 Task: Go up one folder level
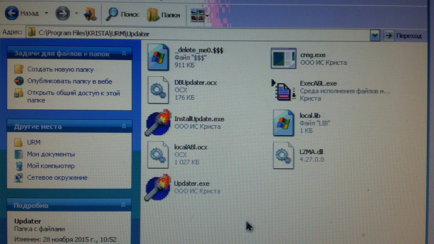click(x=90, y=13)
